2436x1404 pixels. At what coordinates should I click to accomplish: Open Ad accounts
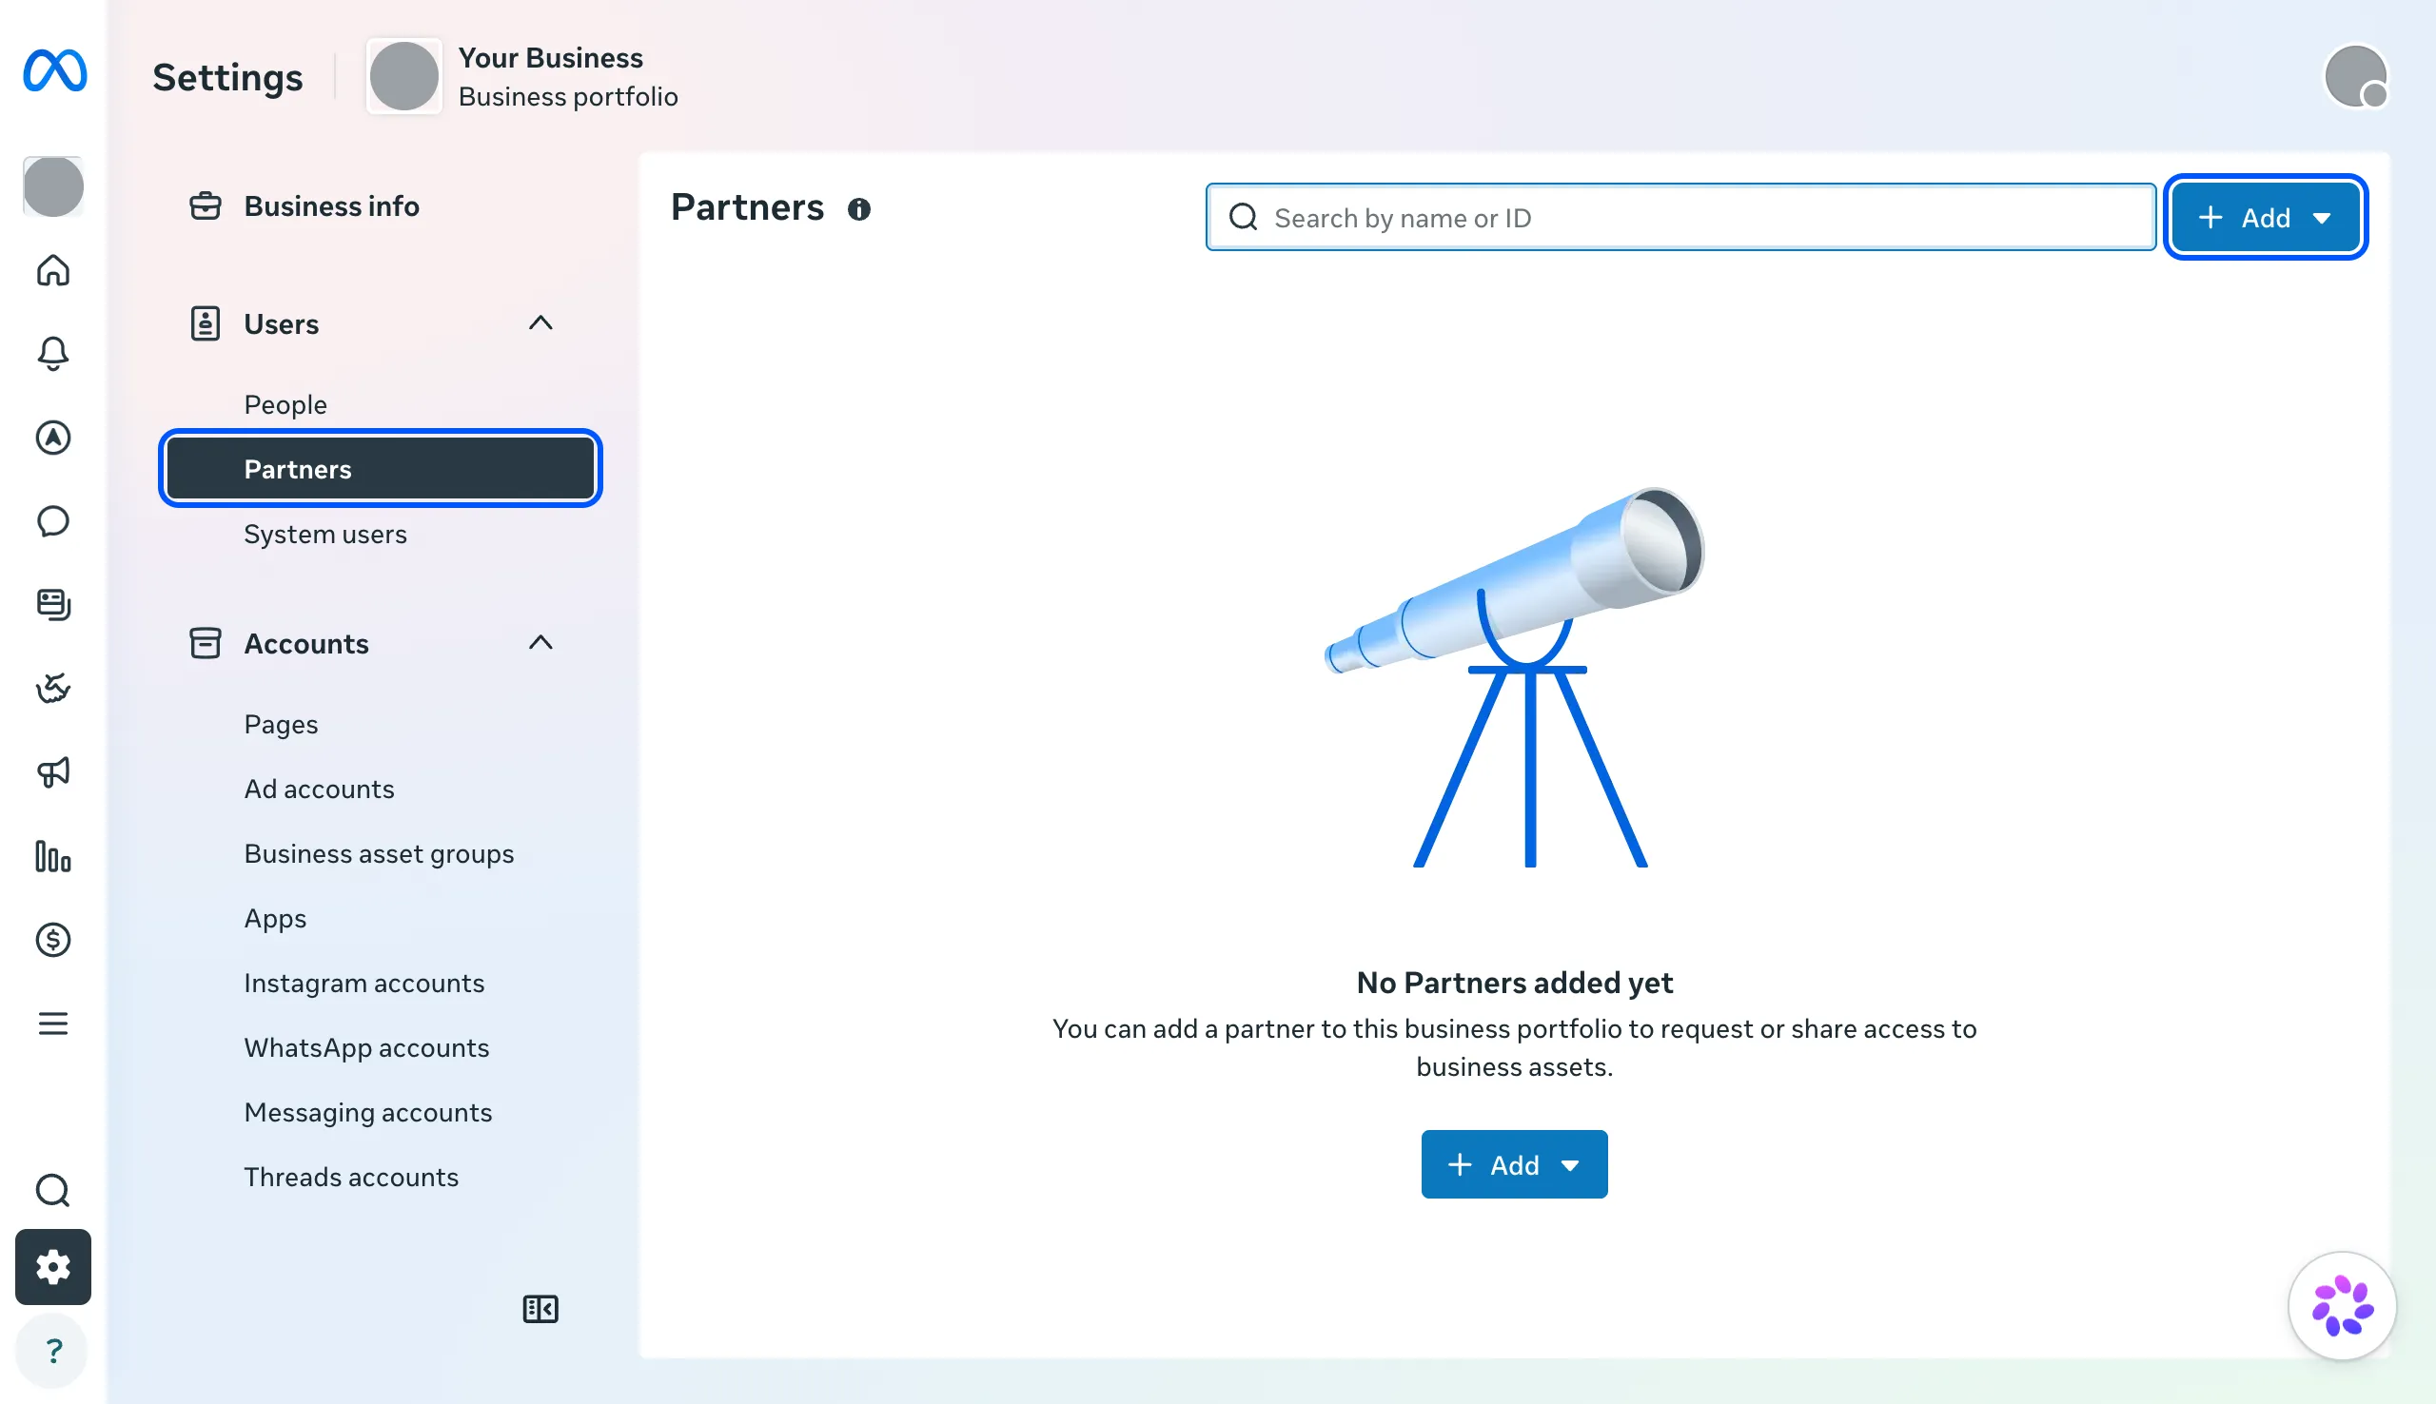click(319, 789)
